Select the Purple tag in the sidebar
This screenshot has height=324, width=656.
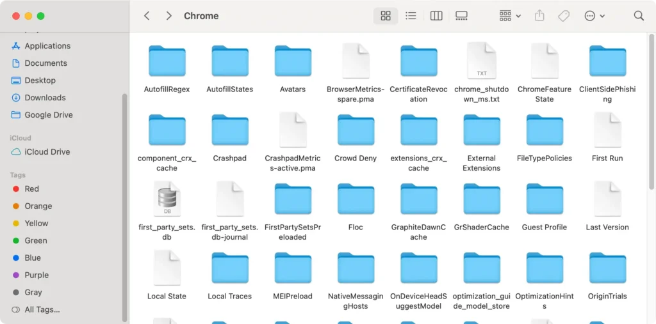(x=31, y=275)
